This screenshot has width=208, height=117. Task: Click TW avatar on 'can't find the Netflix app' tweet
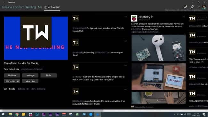[76, 67]
